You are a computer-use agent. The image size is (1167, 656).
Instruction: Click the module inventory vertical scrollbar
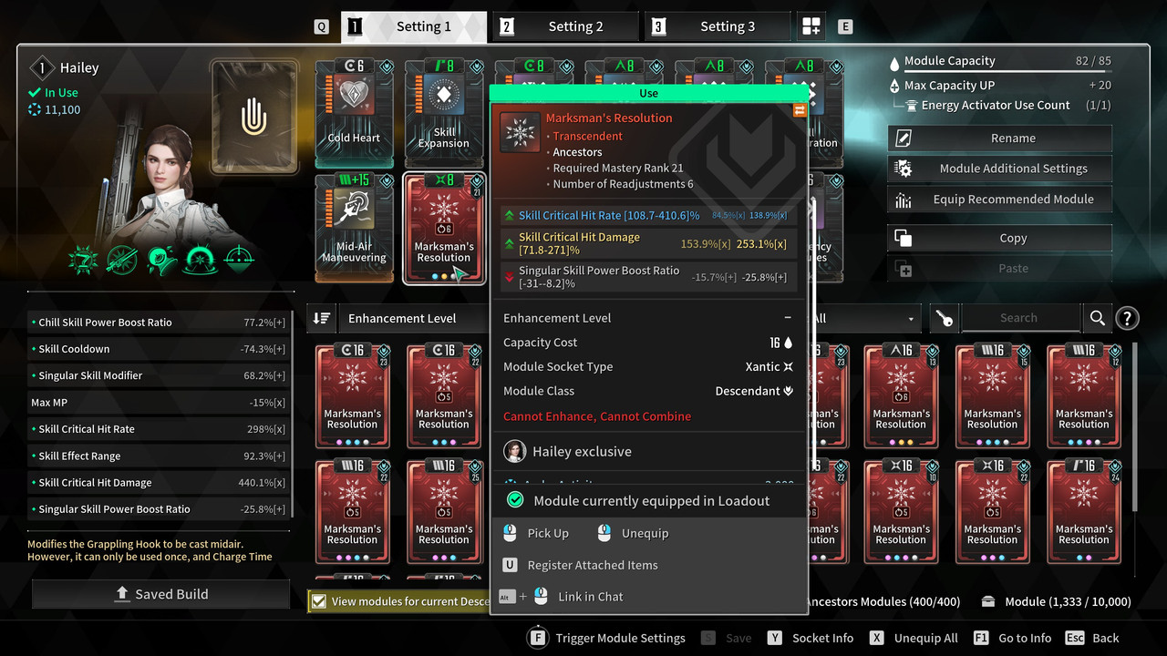(x=1135, y=428)
